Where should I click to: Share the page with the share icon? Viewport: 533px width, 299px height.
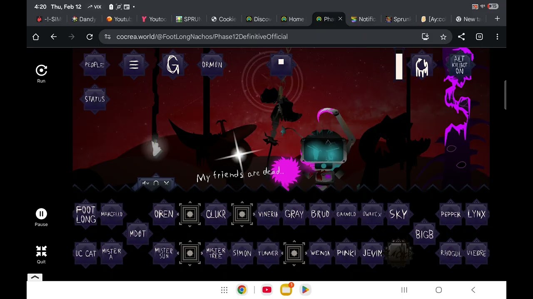pyautogui.click(x=461, y=37)
